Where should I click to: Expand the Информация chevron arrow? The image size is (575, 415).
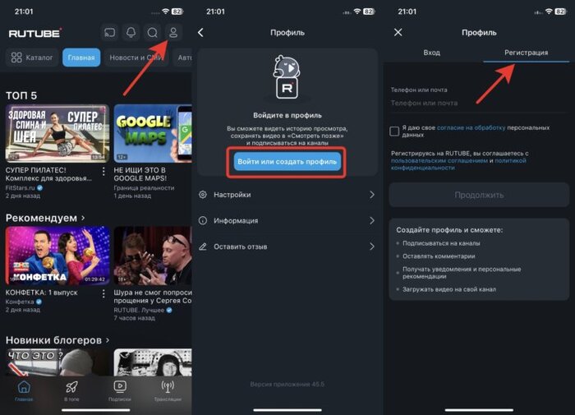point(372,220)
